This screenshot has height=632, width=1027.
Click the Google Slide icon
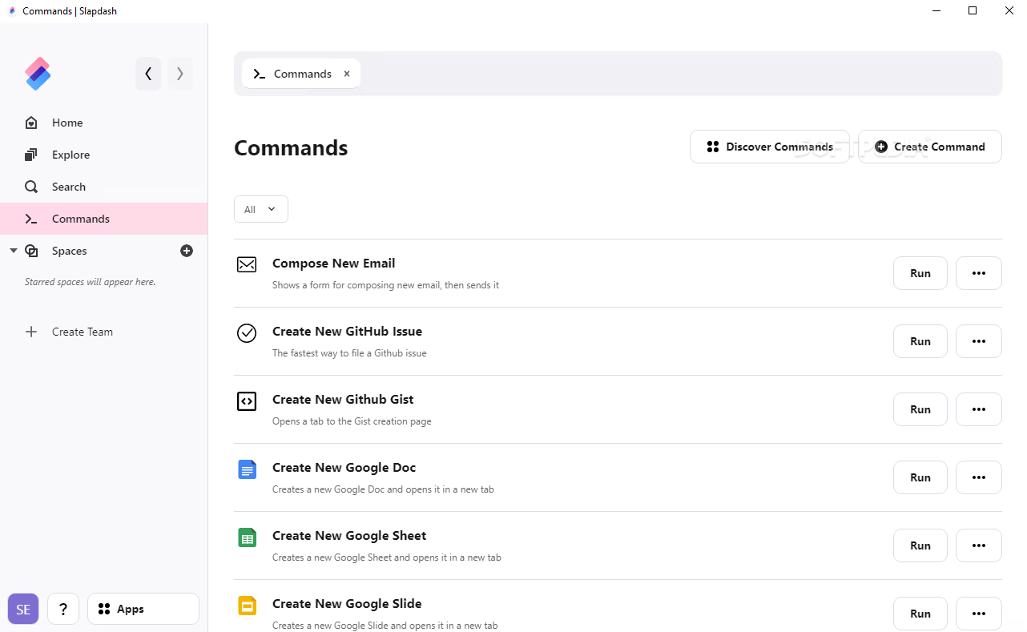click(x=247, y=606)
